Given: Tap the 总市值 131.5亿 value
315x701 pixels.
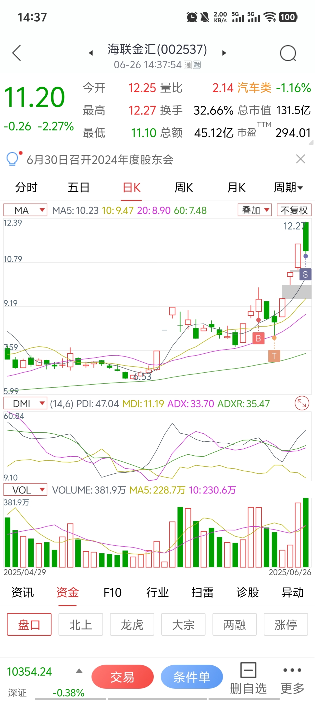Looking at the screenshot, I should pos(293,110).
